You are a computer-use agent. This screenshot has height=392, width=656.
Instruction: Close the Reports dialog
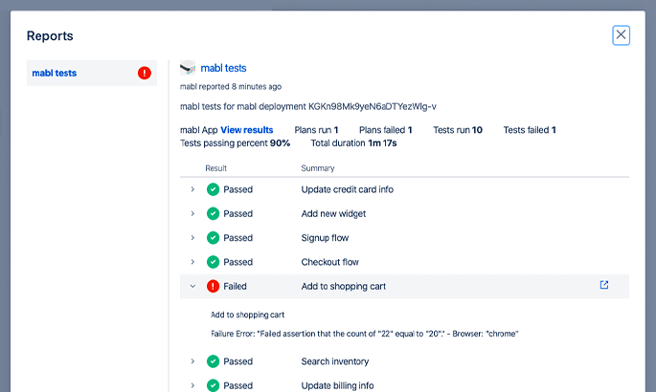pos(621,35)
